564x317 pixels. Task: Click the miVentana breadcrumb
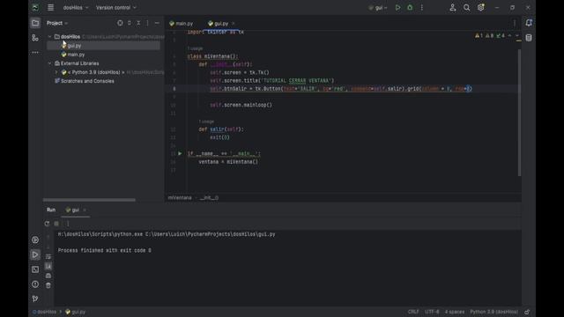point(180,197)
